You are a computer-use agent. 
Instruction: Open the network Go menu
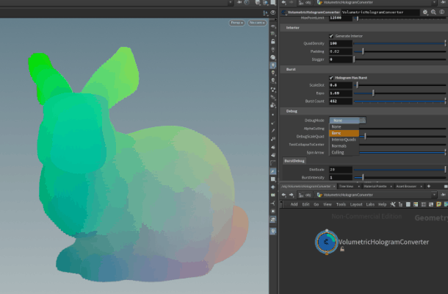pyautogui.click(x=317, y=204)
